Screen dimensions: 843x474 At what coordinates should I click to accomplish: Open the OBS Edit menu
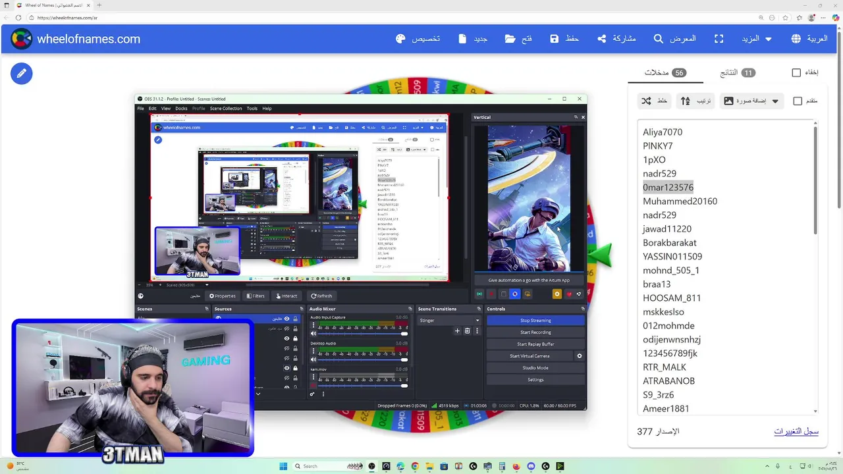click(152, 109)
